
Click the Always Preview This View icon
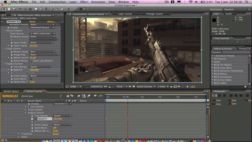point(67,87)
